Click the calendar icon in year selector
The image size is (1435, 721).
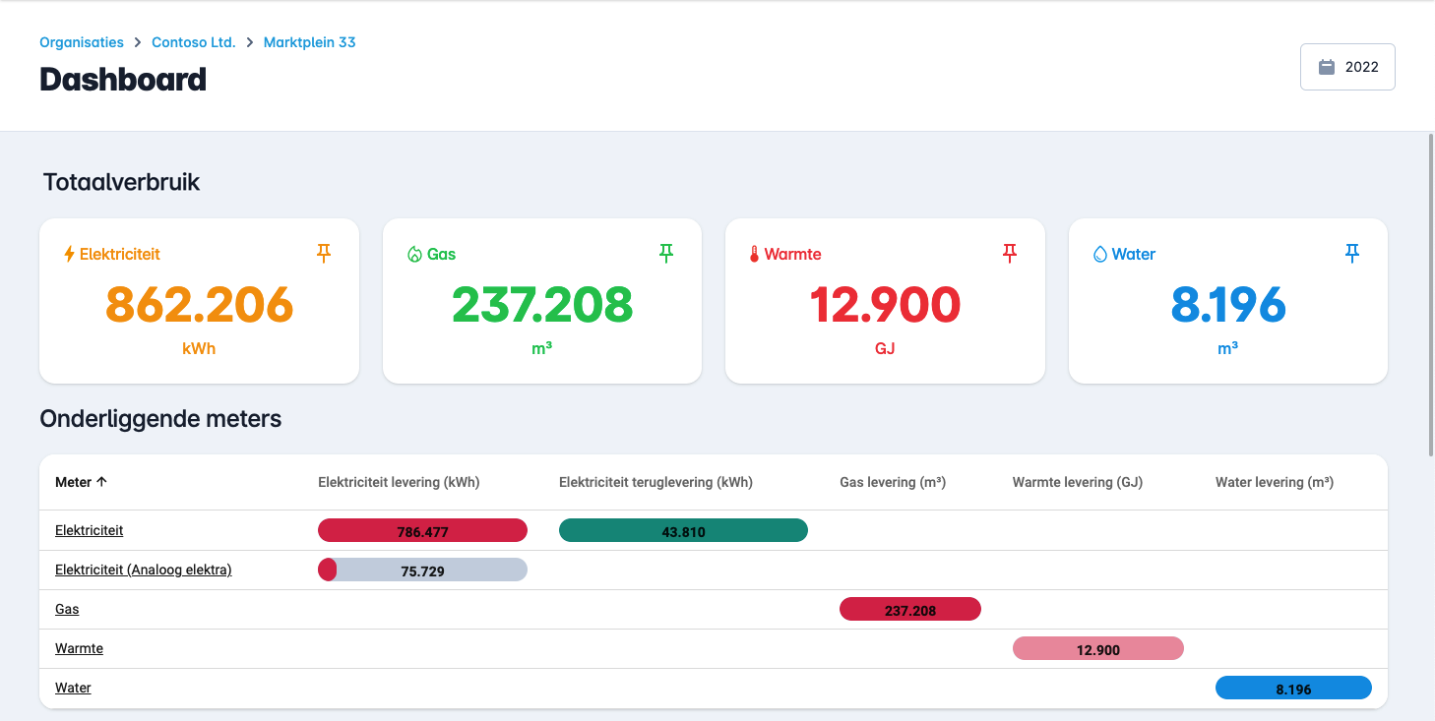1327,67
